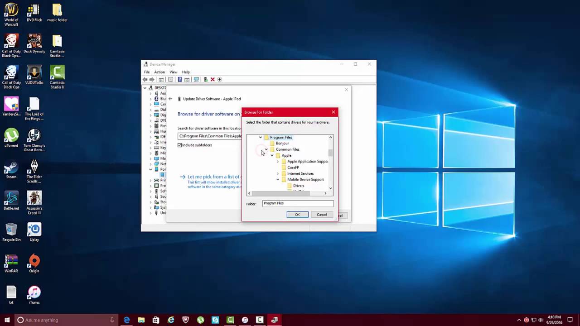Click folder tree vertical scrollbar thumb
Viewport: 580px width, 326px height.
(330, 153)
